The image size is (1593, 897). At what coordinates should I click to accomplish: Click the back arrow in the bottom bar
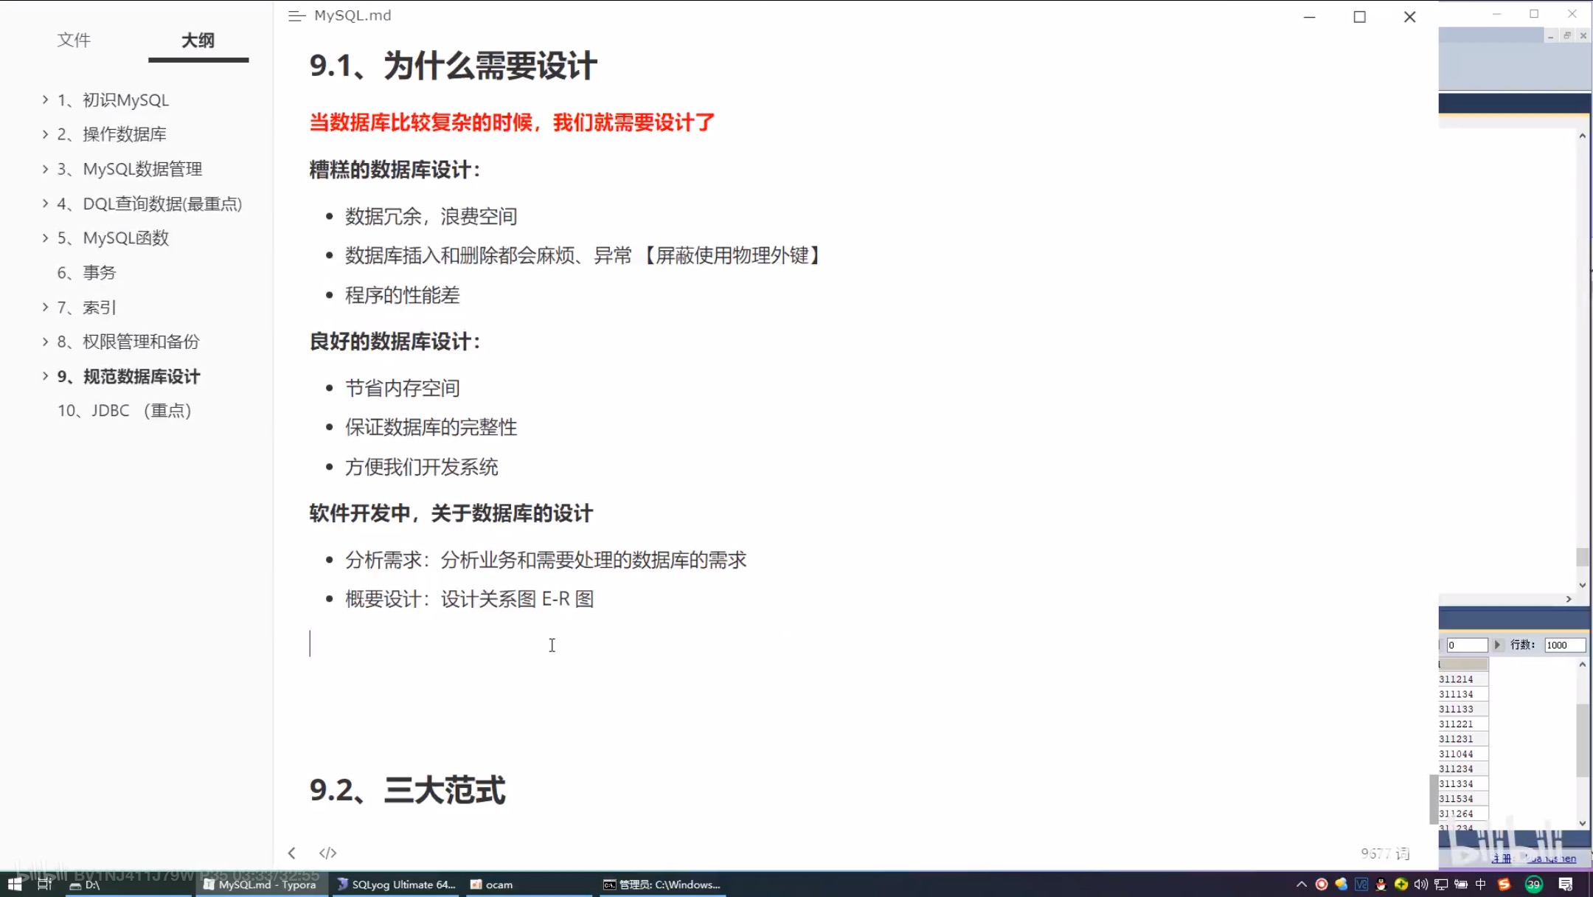[x=292, y=853]
